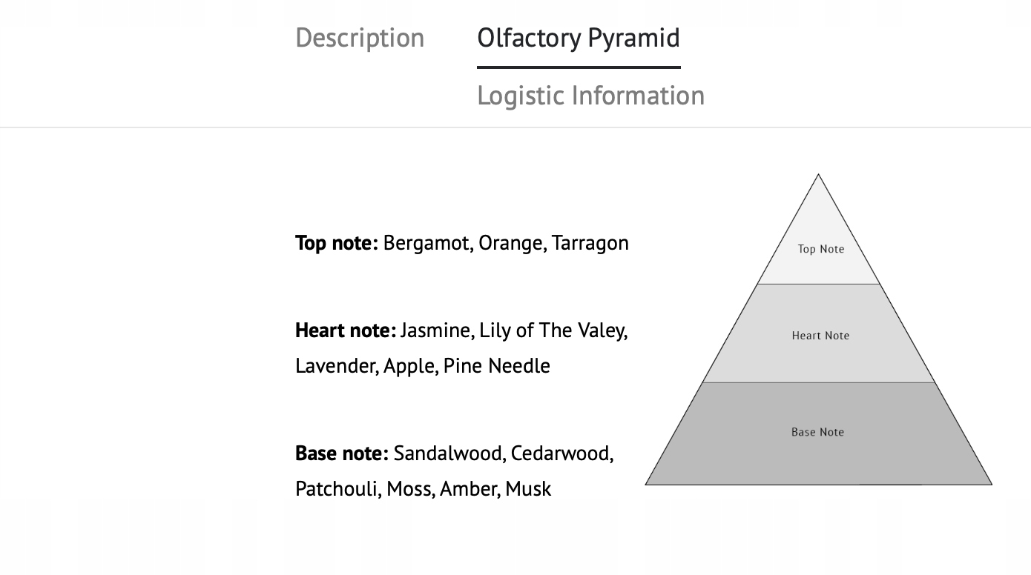
Task: Click the word Jasmine
Action: tap(435, 330)
